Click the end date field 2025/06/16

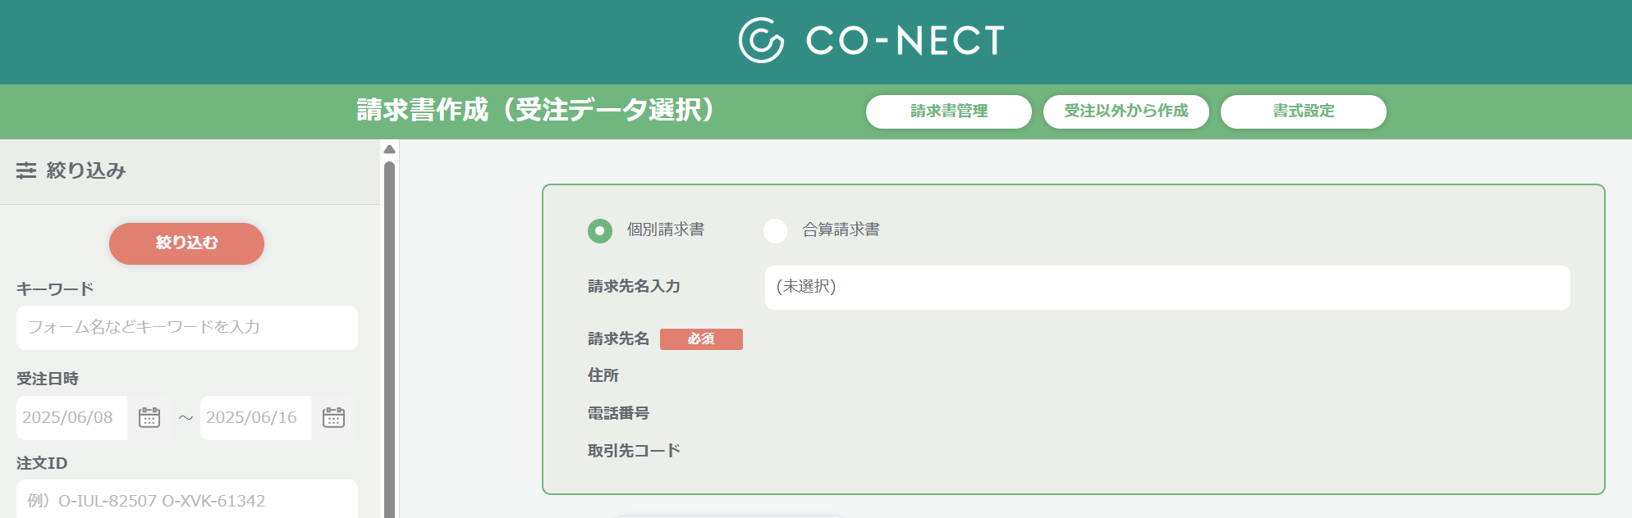point(254,417)
